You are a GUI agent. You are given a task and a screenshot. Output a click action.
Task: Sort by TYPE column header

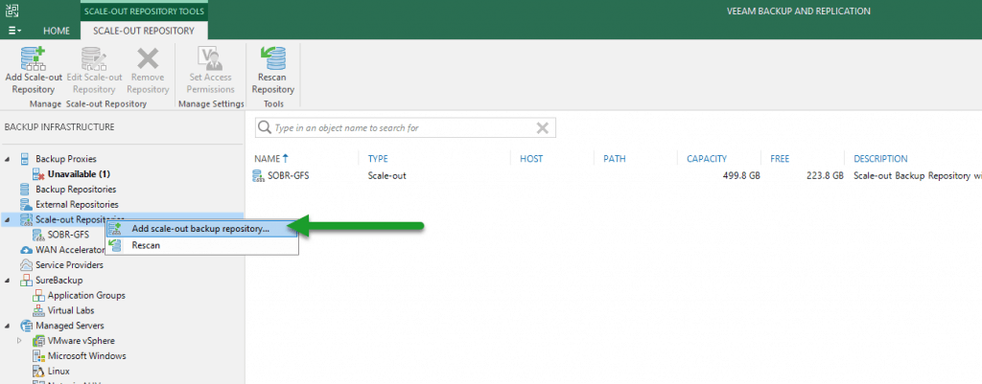(x=378, y=159)
